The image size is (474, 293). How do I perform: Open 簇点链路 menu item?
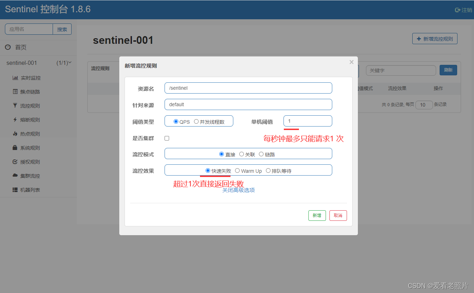tap(30, 92)
